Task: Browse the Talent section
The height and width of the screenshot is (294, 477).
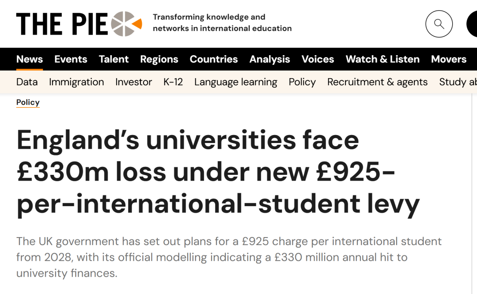Action: (x=114, y=59)
